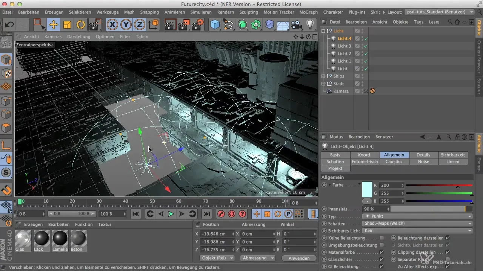Open the Sculpting menu

pos(249,12)
